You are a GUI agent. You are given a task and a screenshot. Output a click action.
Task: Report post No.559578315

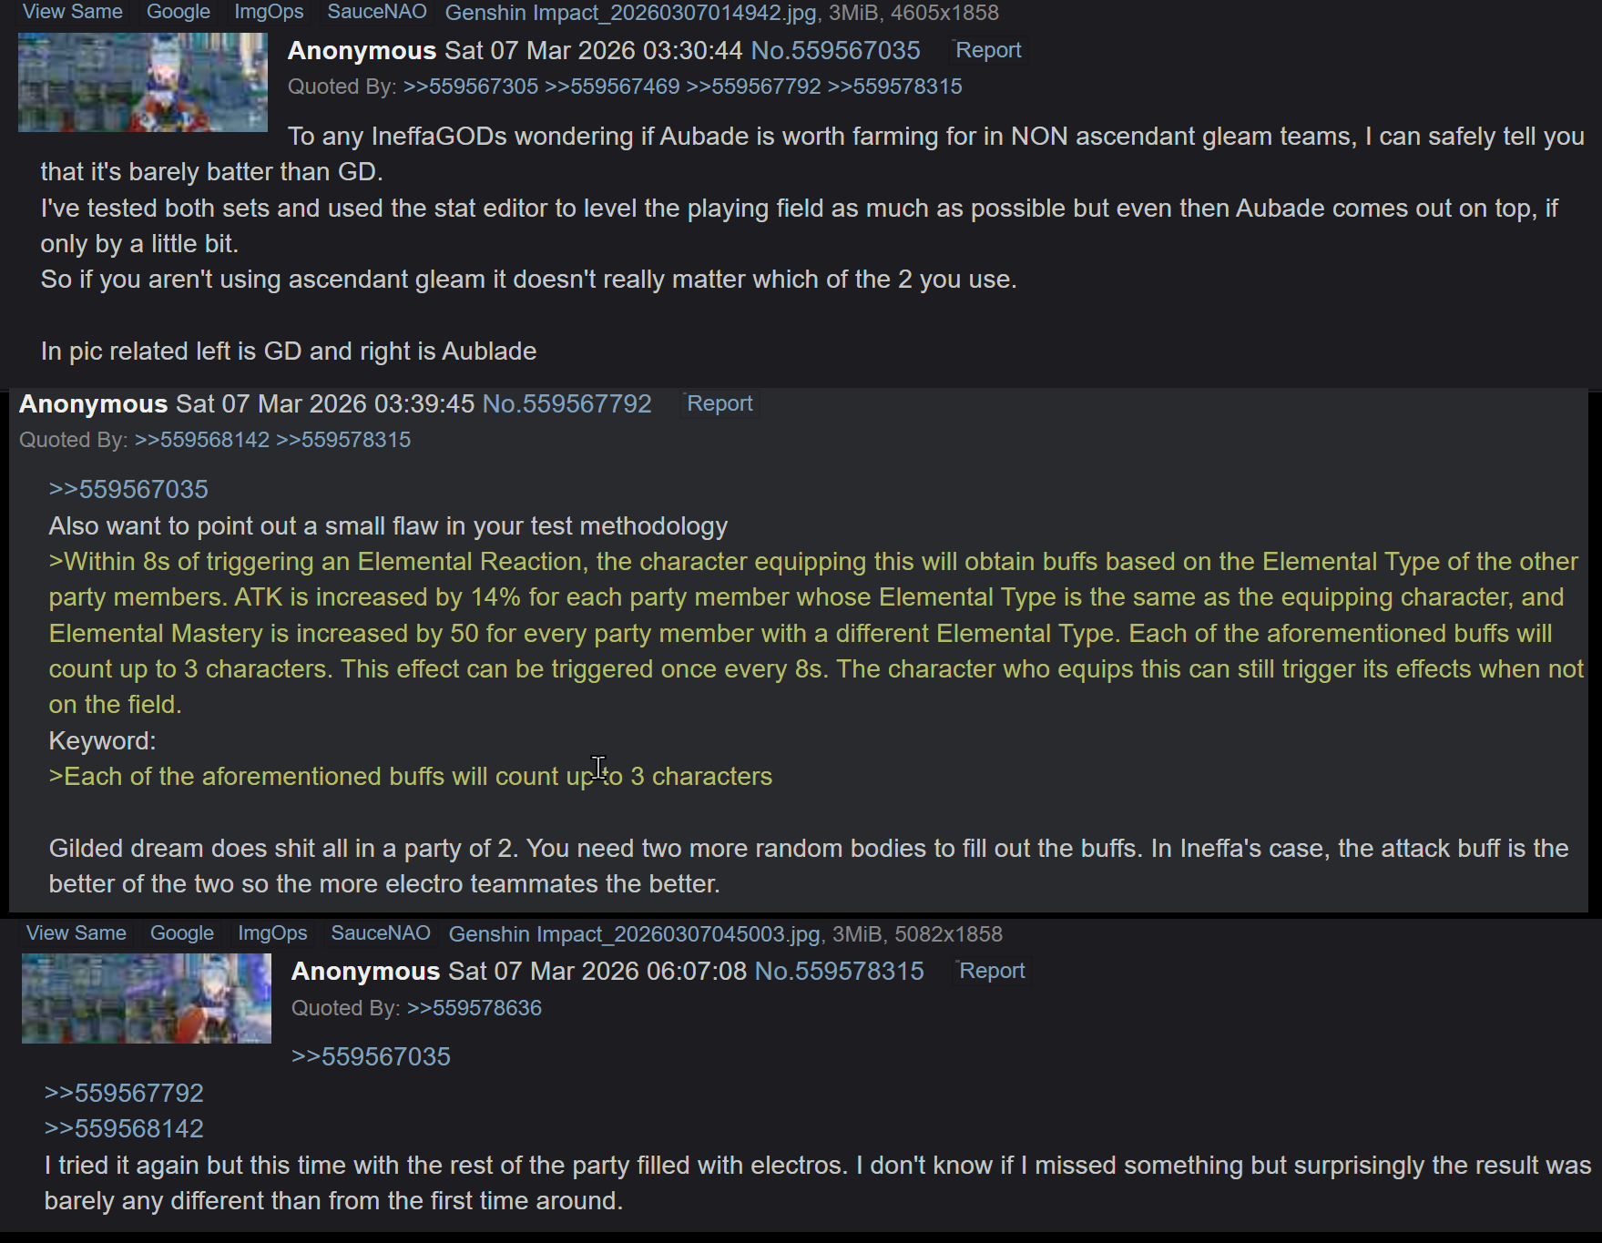(992, 971)
